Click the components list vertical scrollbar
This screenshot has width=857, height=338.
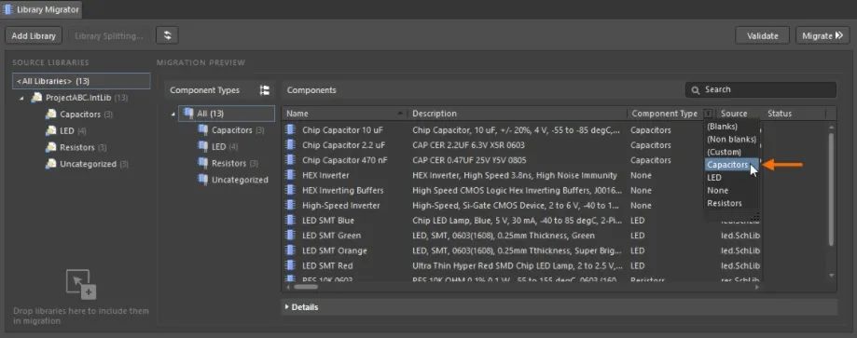(831, 188)
